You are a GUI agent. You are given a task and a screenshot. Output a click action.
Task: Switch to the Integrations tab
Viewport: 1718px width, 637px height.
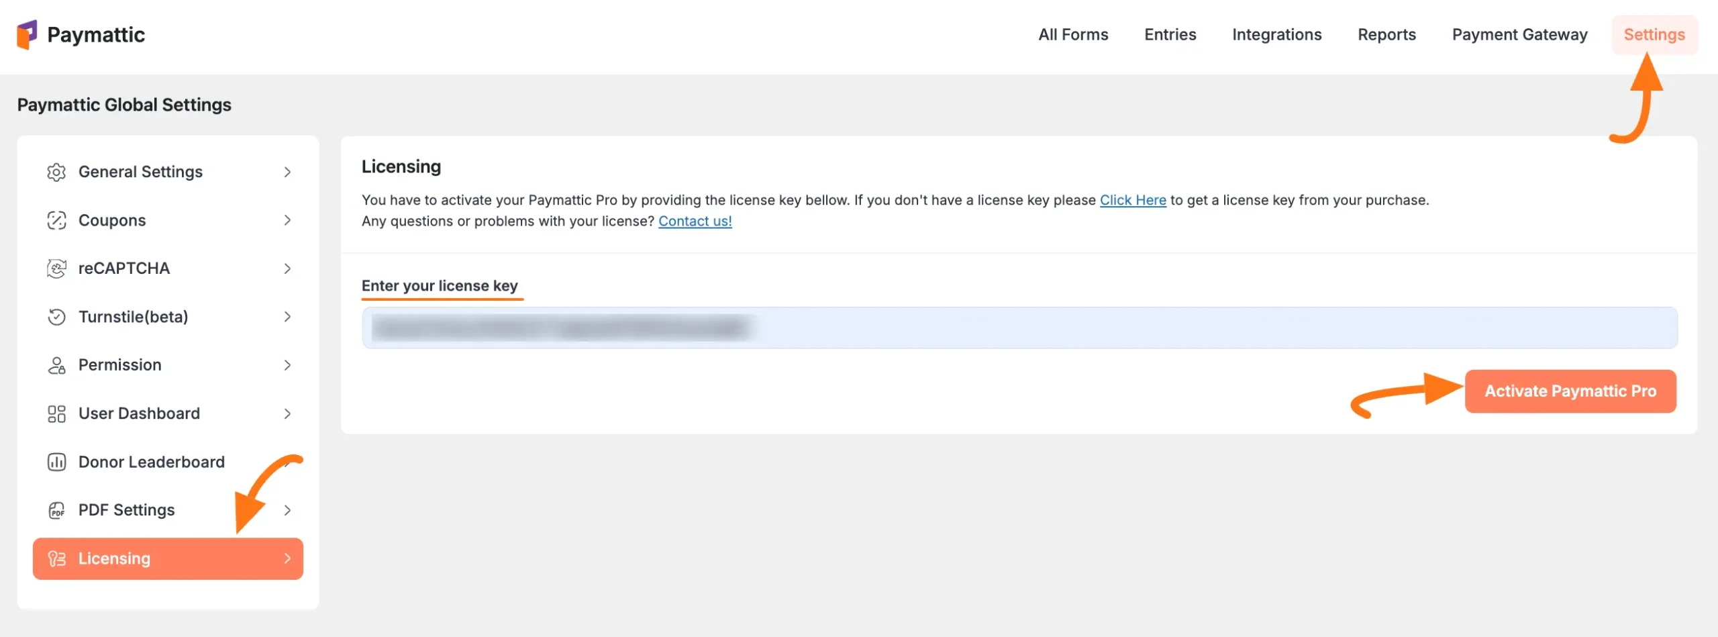(1276, 34)
